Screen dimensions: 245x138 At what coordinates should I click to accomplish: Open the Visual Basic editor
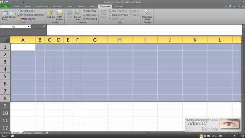point(5,15)
